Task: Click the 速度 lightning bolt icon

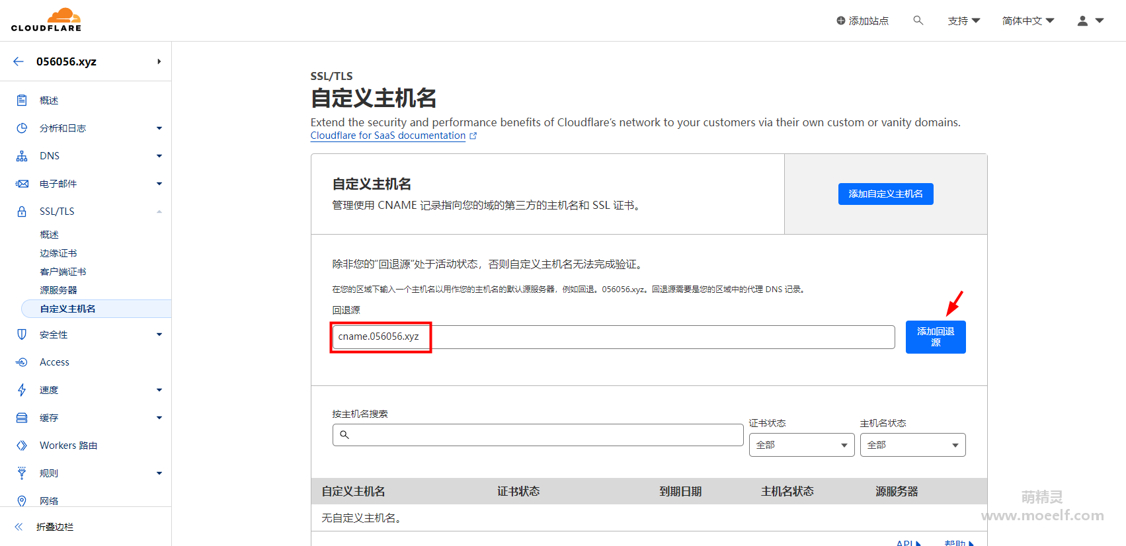Action: point(22,390)
